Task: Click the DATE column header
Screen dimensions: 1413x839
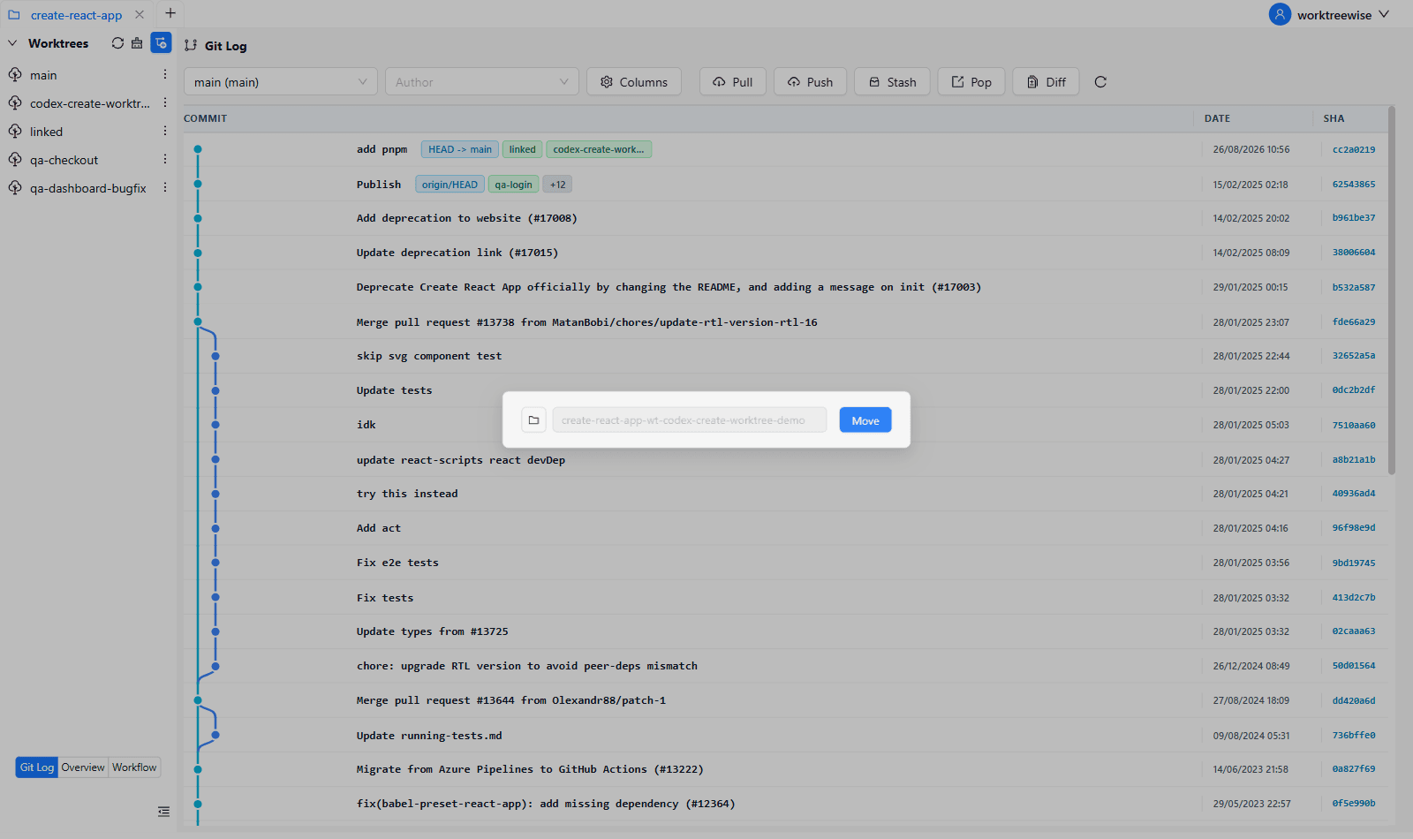Action: coord(1217,118)
